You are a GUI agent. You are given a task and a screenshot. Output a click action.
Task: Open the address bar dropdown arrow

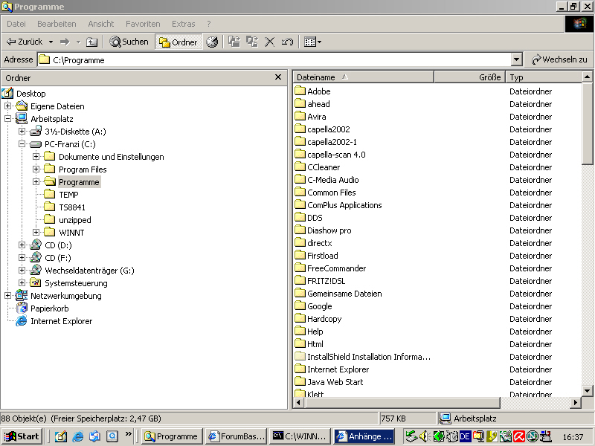tap(516, 60)
